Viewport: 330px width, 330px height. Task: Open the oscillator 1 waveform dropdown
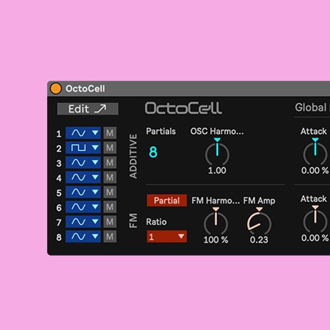tap(83, 133)
